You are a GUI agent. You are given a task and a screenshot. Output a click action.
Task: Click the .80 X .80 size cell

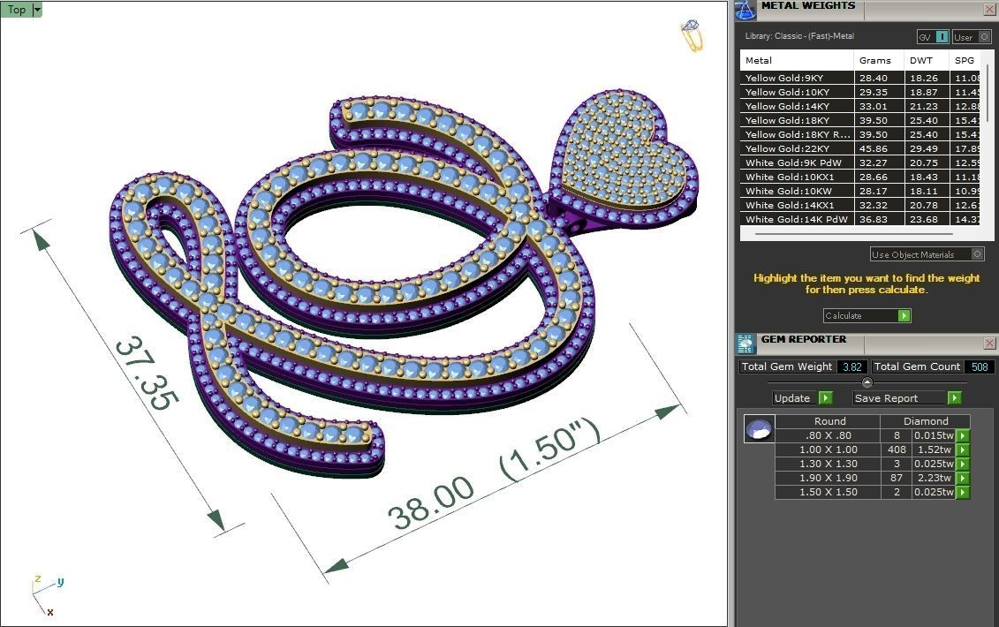[x=829, y=436]
